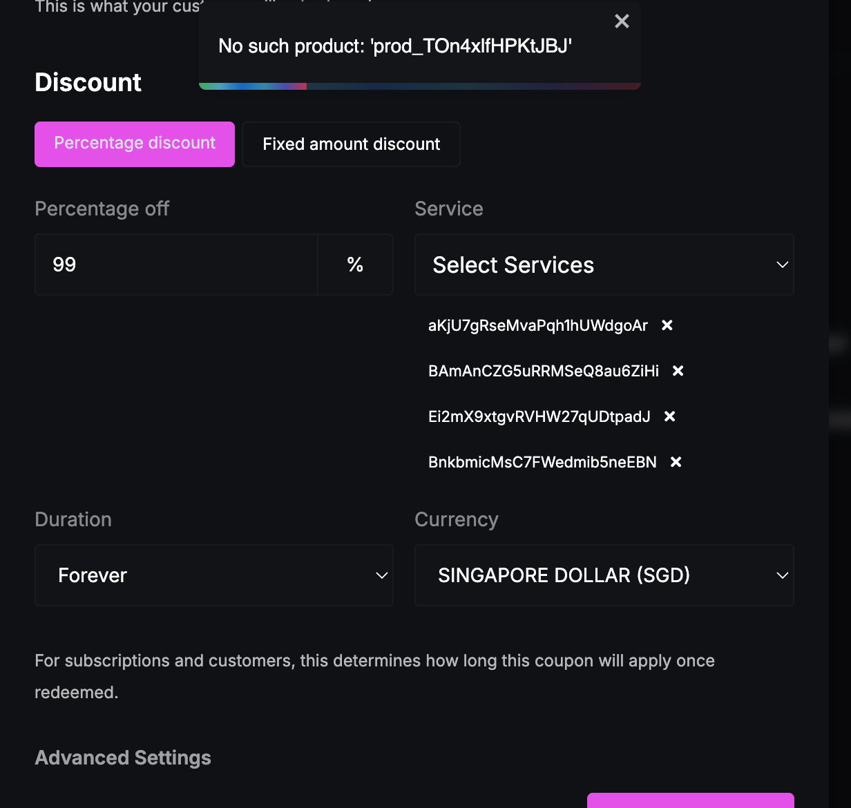Open the Currency dropdown set to SGD
This screenshot has height=808, width=851.
(604, 575)
